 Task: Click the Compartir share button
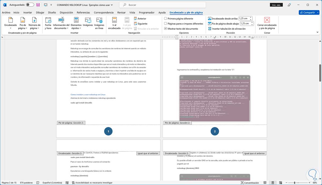click(307, 12)
